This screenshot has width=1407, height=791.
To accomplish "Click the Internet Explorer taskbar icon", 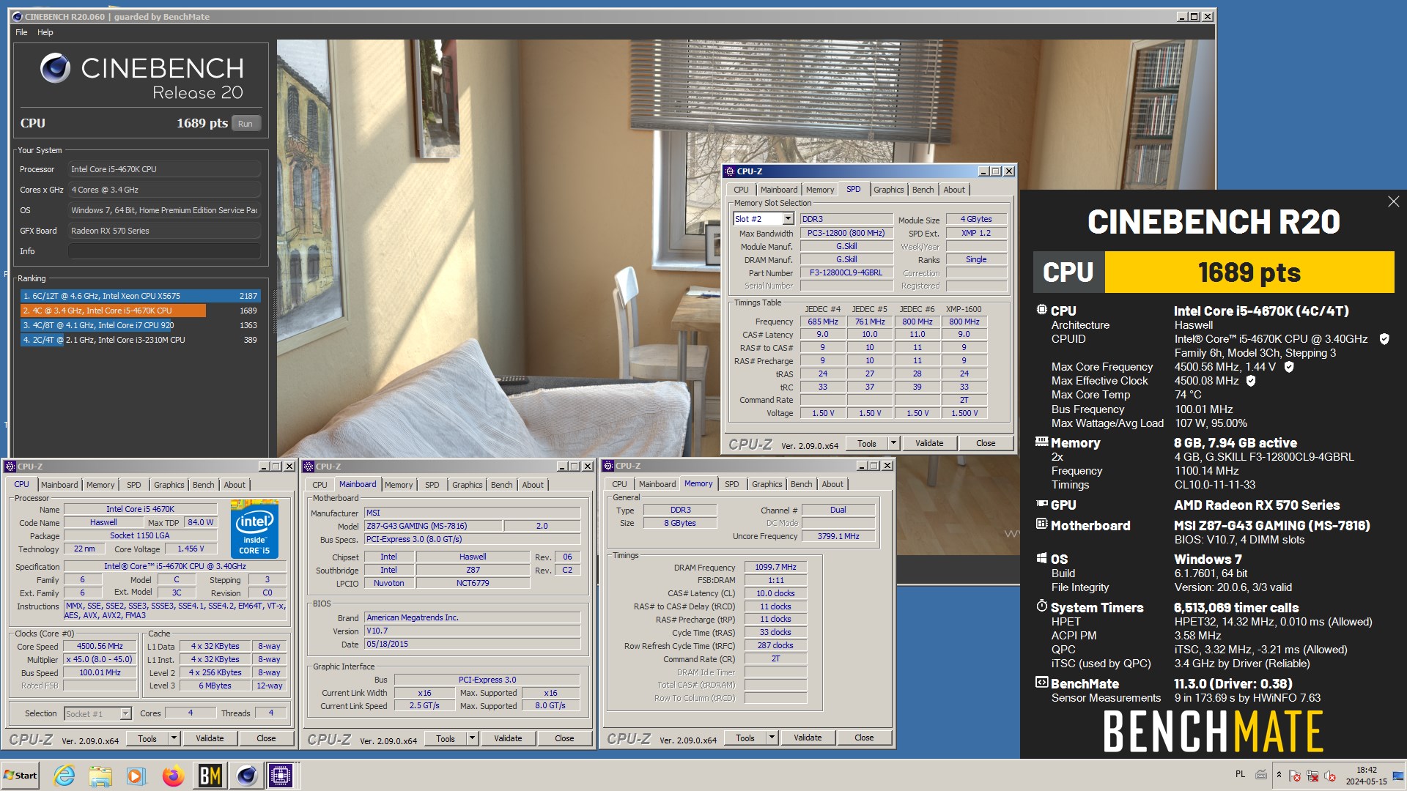I will [x=64, y=775].
